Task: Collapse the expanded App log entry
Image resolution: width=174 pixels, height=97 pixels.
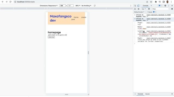Action: [135, 19]
